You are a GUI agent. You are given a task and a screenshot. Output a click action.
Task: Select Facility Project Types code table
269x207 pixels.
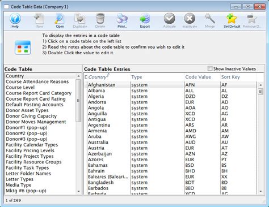tap(40, 156)
